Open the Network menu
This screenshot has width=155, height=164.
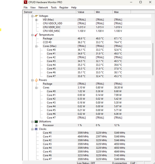click(x=43, y=7)
